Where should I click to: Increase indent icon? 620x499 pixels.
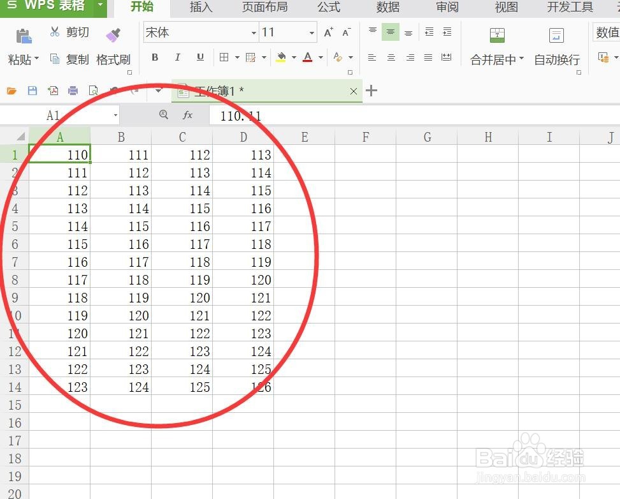tap(447, 32)
